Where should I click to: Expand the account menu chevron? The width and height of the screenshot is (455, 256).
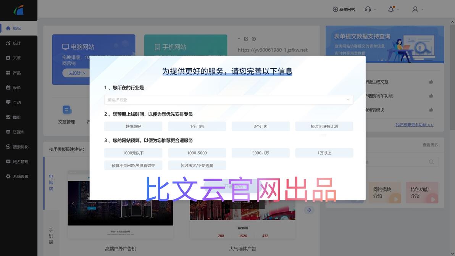click(x=422, y=10)
